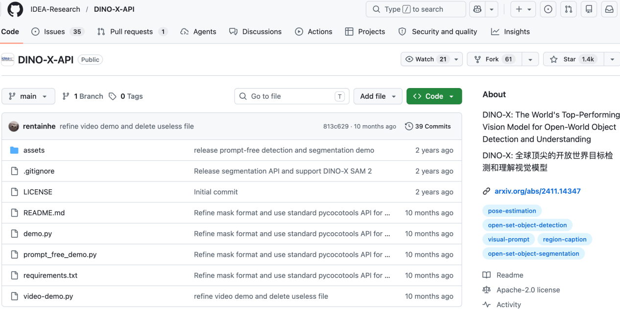Expand the green Code dropdown button
Viewport: 620px width, 313px height.
(434, 96)
